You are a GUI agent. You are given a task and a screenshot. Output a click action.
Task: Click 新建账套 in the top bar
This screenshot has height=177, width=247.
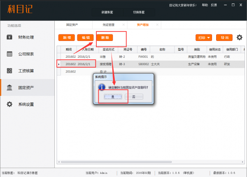107,12
